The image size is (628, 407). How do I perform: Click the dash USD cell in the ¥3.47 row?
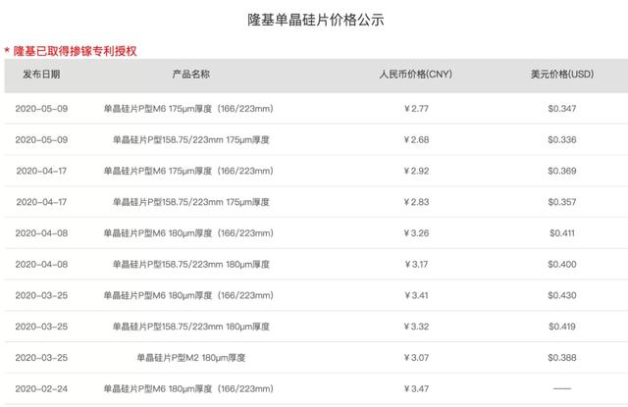[562, 388]
